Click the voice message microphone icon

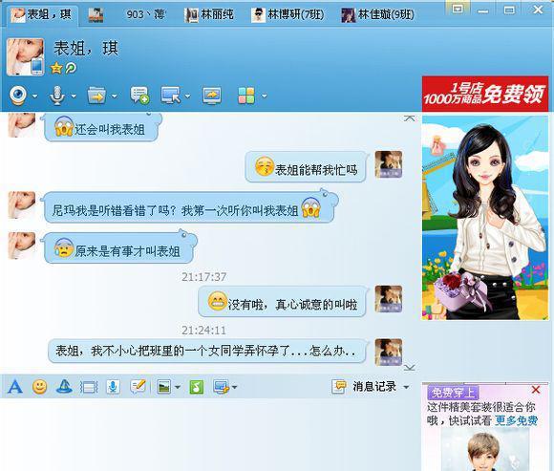point(113,387)
